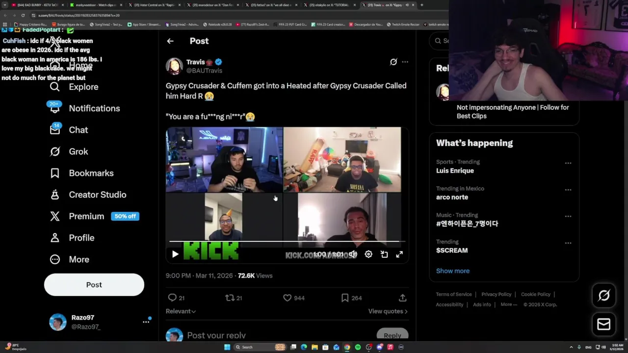
Task: Expand the Relevant sort dropdown
Action: click(181, 311)
